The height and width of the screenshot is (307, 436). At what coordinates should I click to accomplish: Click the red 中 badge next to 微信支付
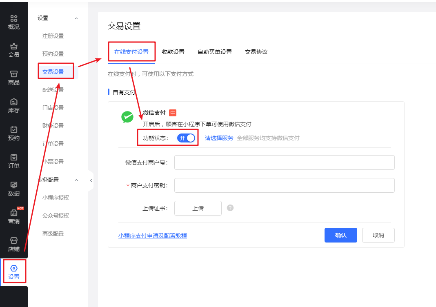[x=173, y=113]
